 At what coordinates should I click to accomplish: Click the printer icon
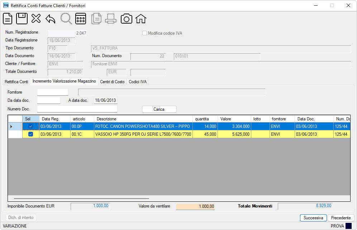[x=111, y=19]
